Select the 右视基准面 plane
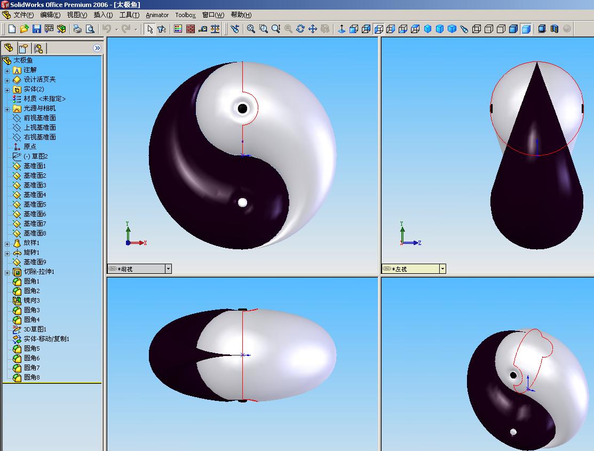594x451 pixels. pos(40,137)
